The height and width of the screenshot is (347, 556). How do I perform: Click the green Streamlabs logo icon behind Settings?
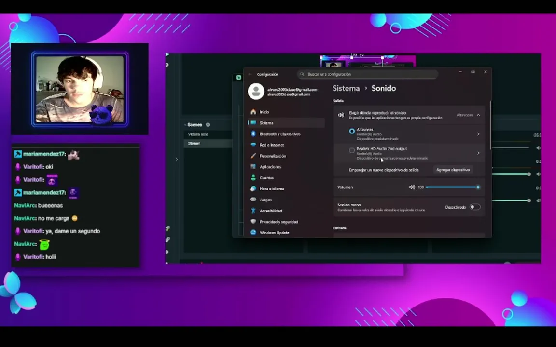[x=238, y=77]
